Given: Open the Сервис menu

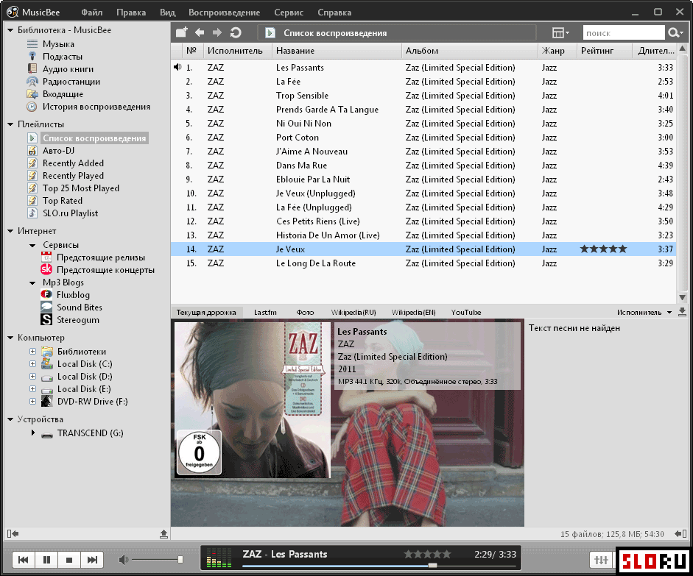Looking at the screenshot, I should (289, 13).
